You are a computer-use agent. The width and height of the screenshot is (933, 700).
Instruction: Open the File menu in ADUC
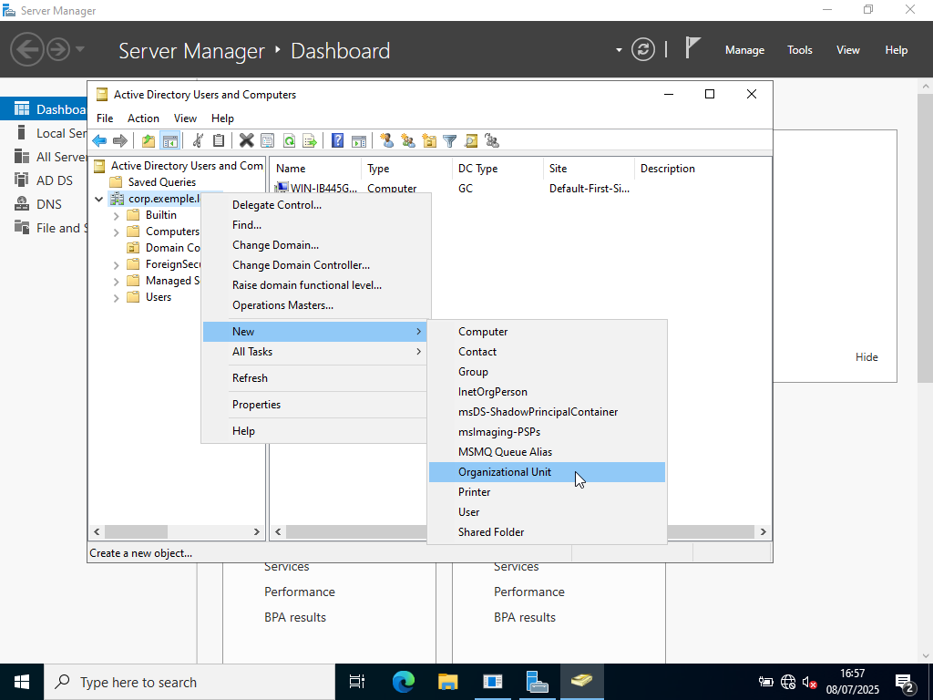(x=105, y=118)
